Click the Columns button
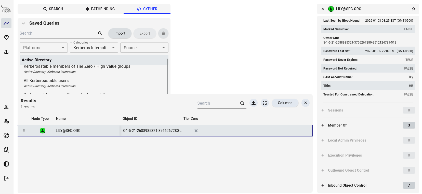The height and width of the screenshot is (194, 422). point(285,103)
